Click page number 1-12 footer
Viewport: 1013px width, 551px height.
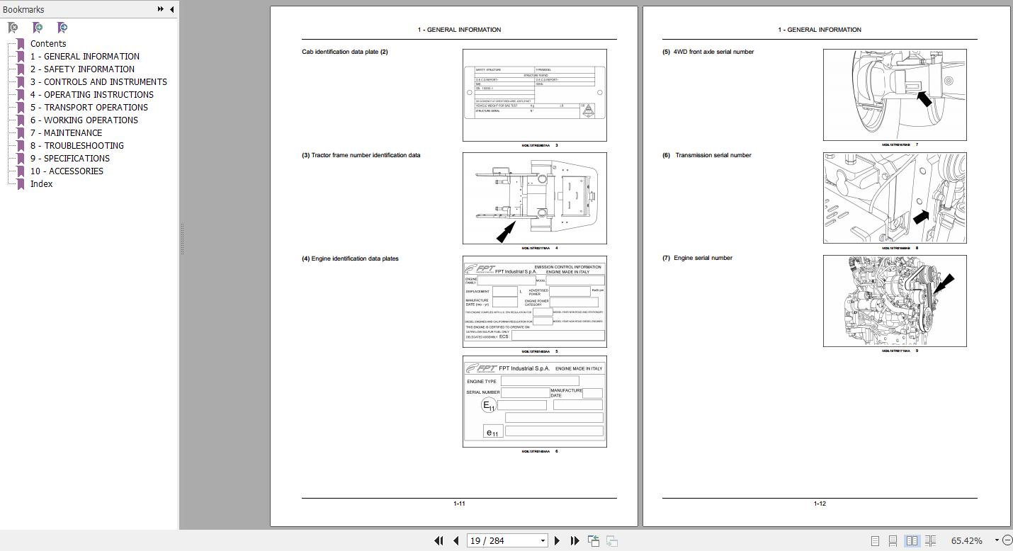point(820,504)
